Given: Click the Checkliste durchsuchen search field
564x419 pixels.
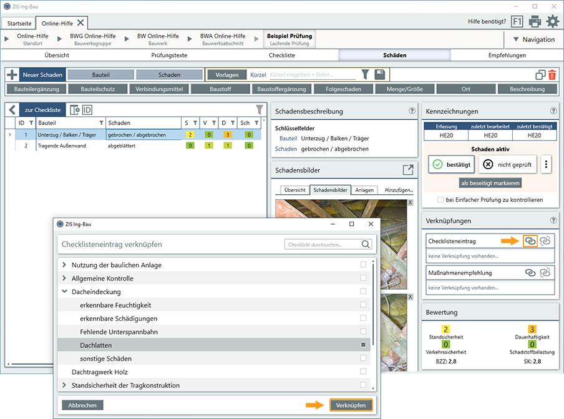Looking at the screenshot, I should [x=323, y=245].
